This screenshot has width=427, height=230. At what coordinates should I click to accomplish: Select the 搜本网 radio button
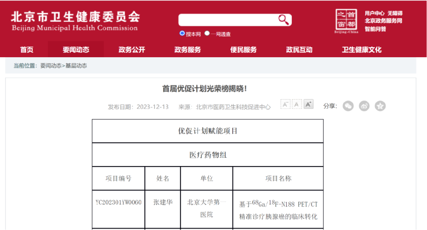click(x=182, y=34)
